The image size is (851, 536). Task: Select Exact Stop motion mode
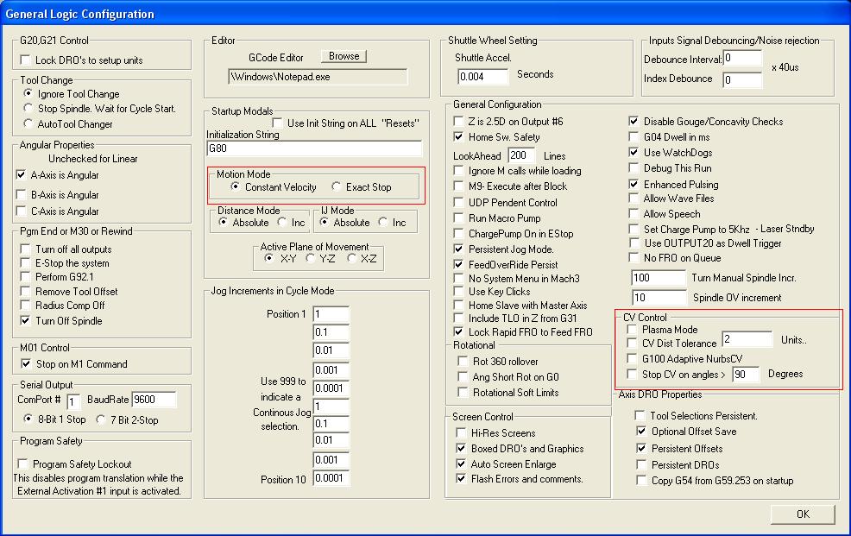coord(336,186)
